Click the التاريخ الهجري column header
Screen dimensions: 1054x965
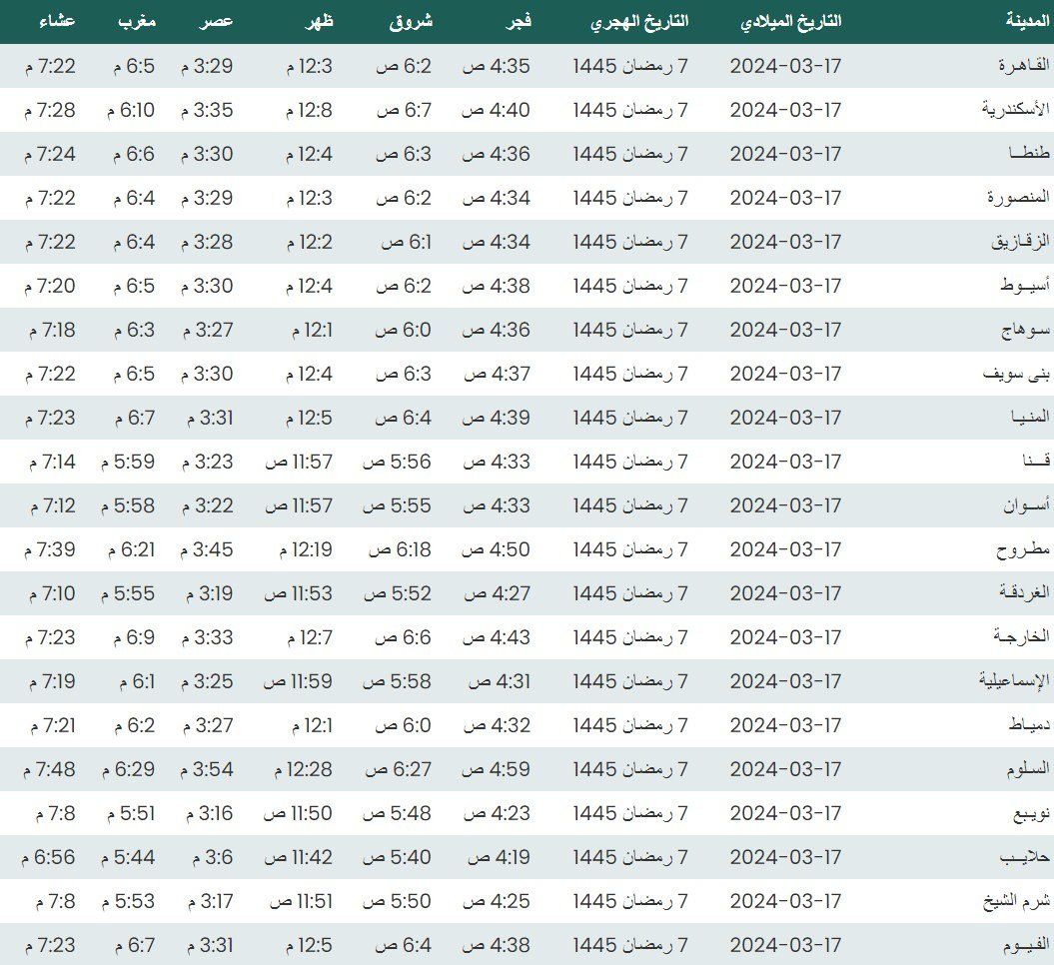[x=639, y=22]
